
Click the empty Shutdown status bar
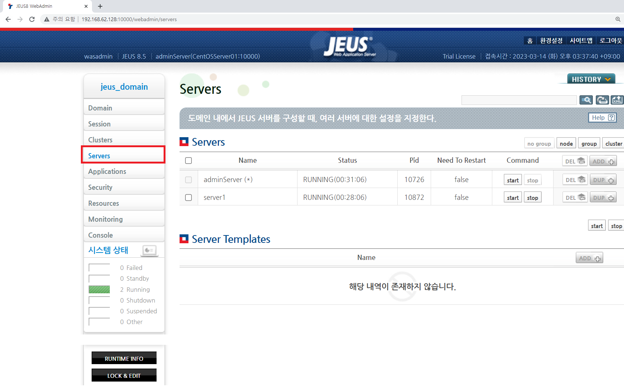point(99,300)
